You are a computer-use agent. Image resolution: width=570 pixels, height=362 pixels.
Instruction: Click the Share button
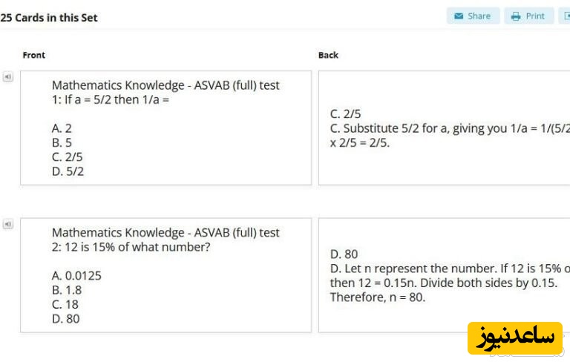point(473,16)
